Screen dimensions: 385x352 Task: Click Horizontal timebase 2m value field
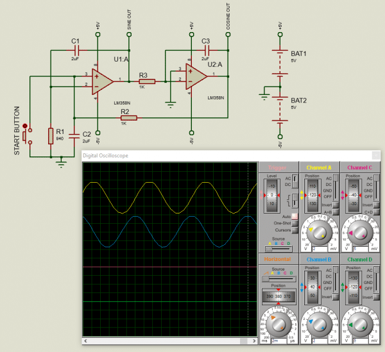point(278,340)
